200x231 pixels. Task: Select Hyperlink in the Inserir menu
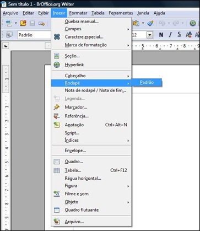91,65
